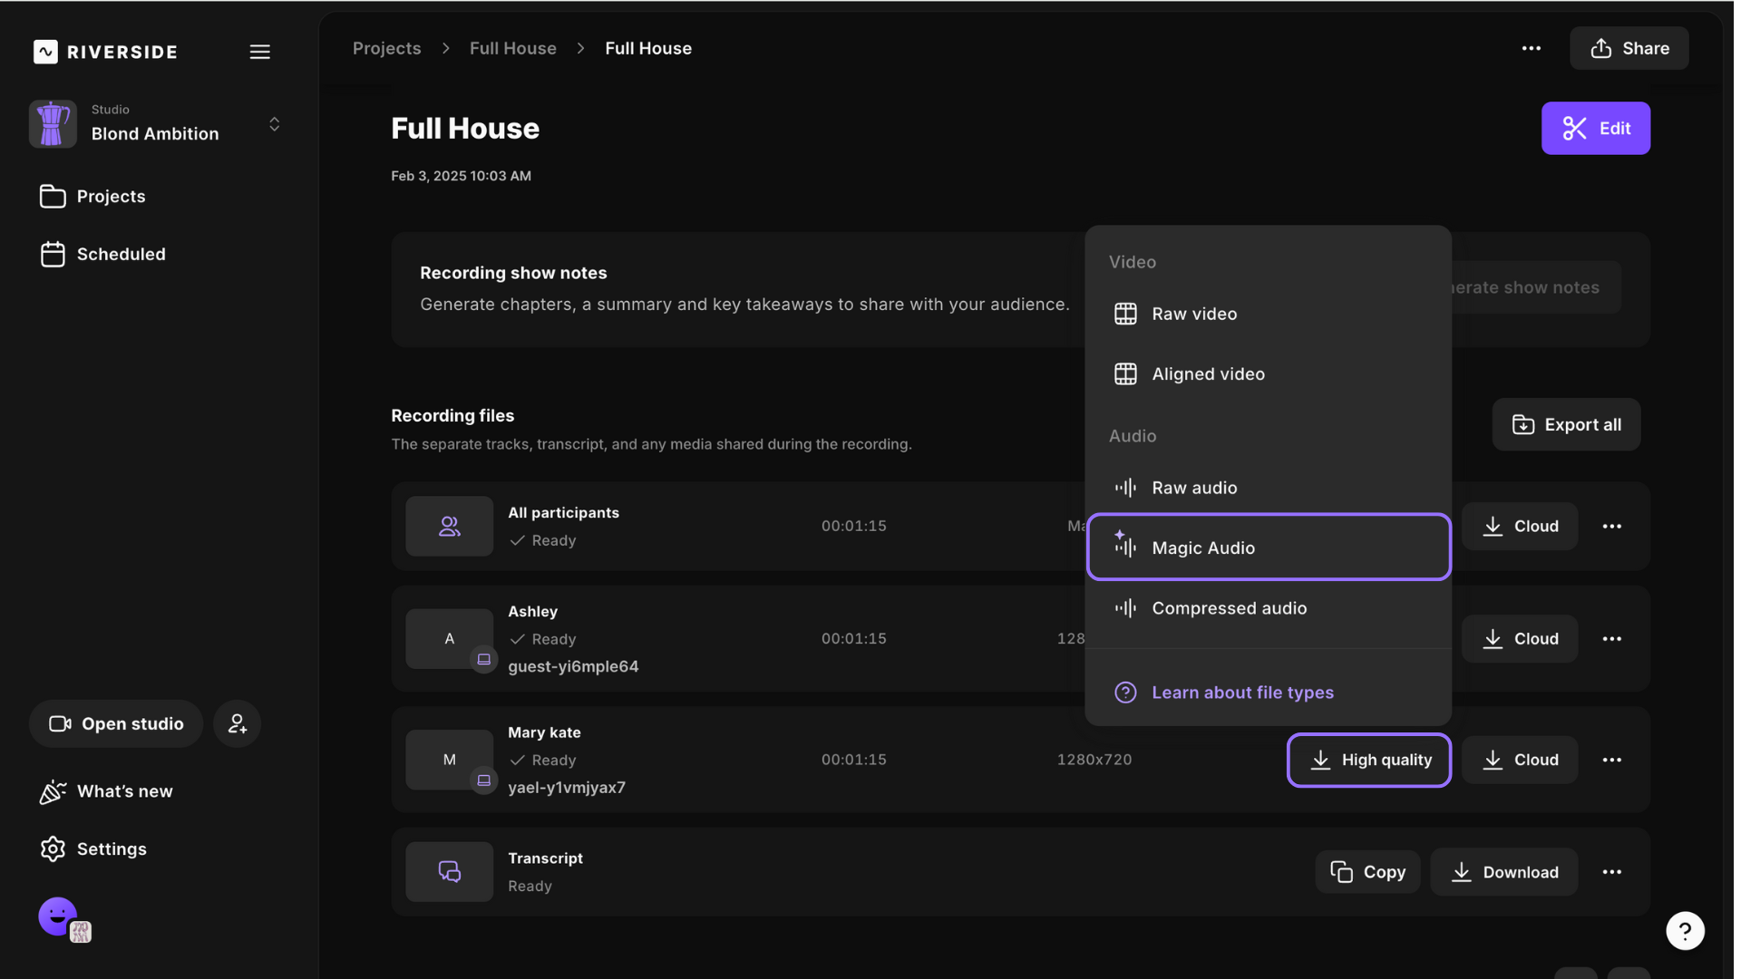
Task: Click the purple Edit button
Action: click(1595, 128)
